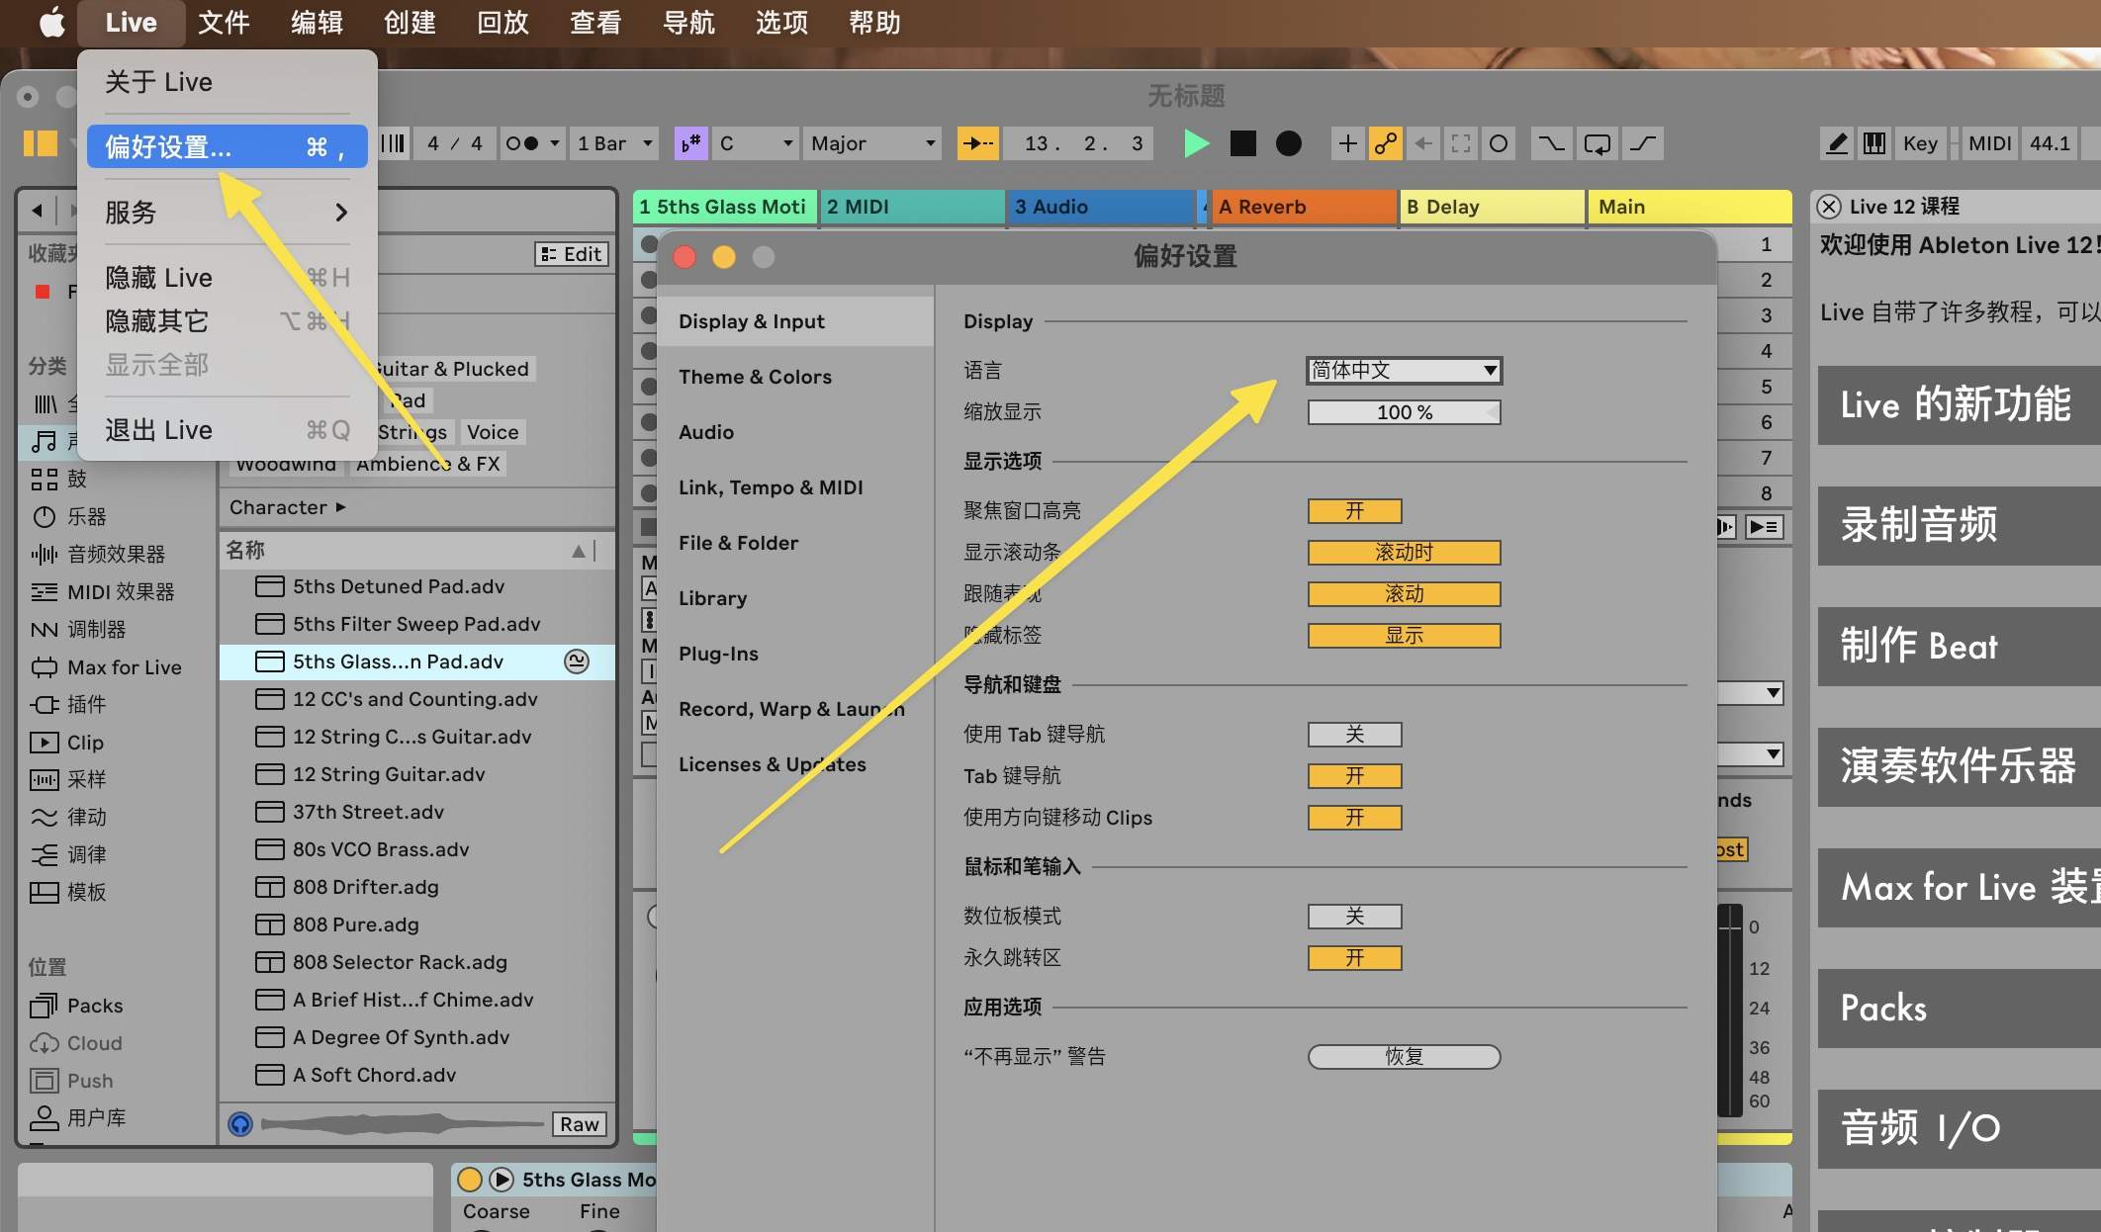Open the 语言 dropdown showing 简体中文
The height and width of the screenshot is (1232, 2101).
point(1403,370)
